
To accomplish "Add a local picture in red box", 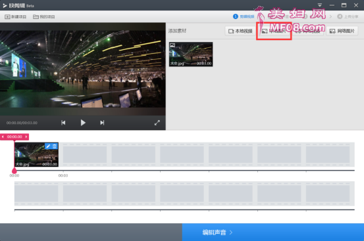I will click(274, 31).
